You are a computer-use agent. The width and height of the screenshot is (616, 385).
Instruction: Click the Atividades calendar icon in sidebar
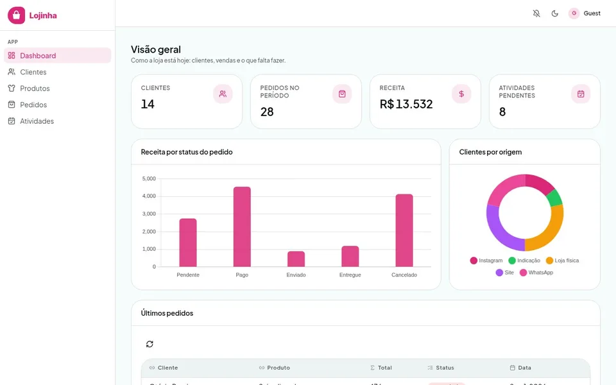[12, 121]
